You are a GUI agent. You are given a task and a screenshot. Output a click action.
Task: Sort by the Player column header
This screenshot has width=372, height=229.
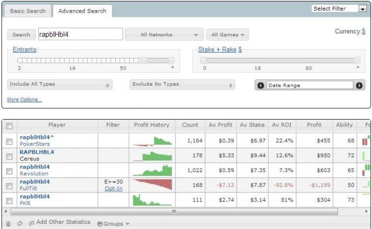click(x=57, y=125)
